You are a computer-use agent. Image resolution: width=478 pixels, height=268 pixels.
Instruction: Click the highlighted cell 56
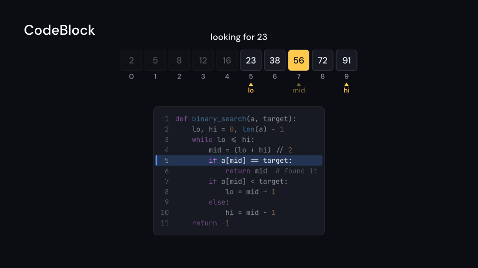point(299,61)
